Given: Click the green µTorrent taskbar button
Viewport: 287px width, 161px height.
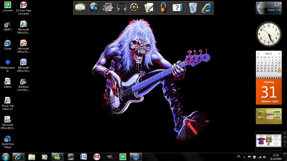Looking at the screenshot, I should (x=123, y=157).
